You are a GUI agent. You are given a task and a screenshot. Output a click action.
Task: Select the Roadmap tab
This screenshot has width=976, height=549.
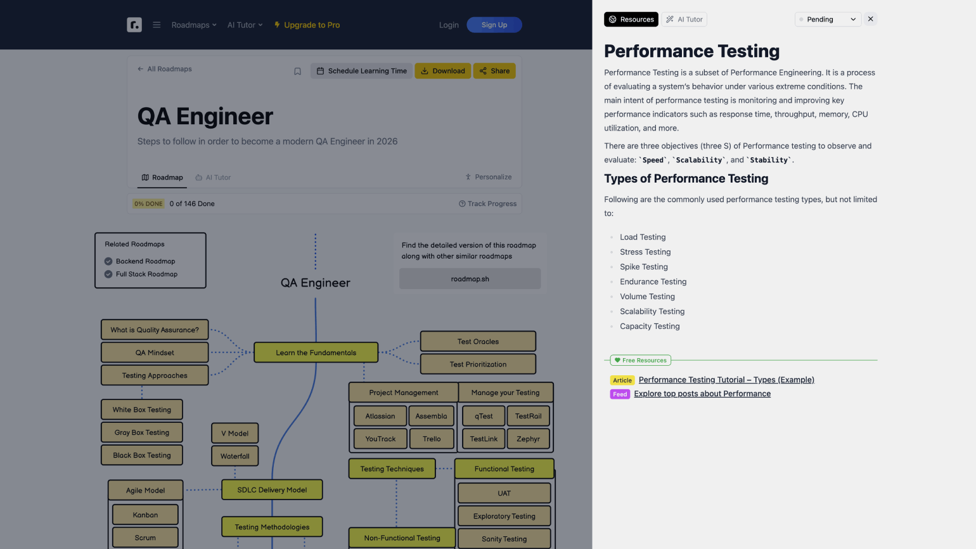(x=162, y=178)
